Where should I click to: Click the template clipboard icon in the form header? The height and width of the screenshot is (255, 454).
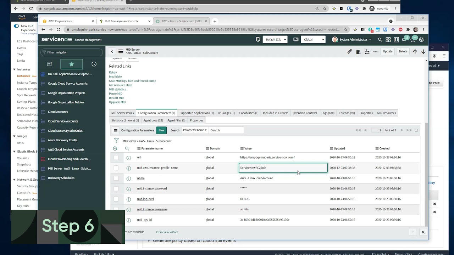(358, 51)
